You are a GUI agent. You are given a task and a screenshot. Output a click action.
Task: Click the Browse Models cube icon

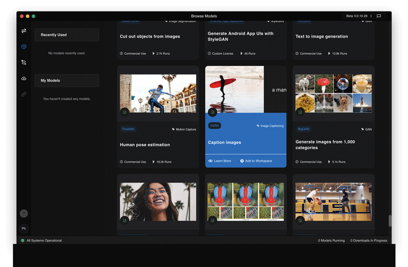(x=24, y=47)
